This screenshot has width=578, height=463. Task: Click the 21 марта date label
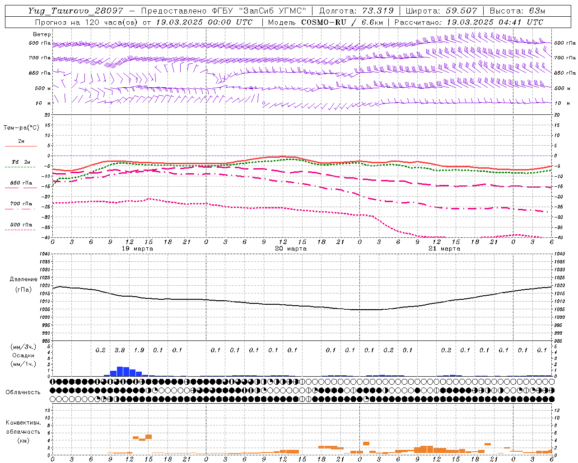point(444,249)
